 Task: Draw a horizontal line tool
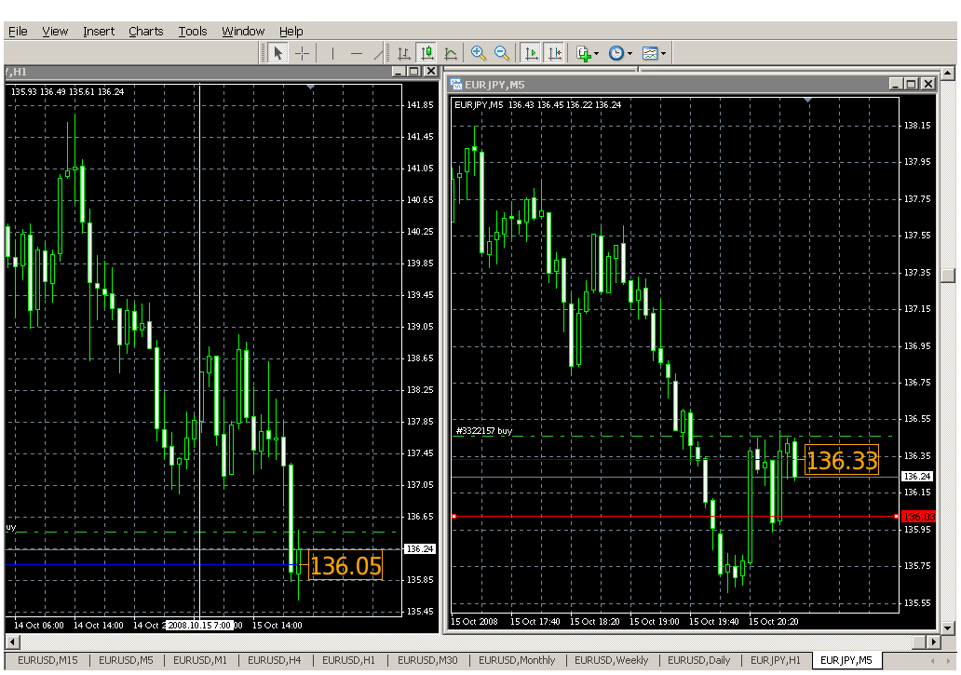coord(356,54)
